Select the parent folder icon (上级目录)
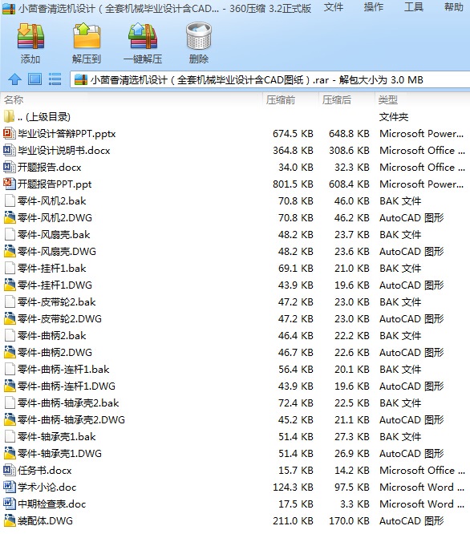The image size is (470, 534). pos(9,116)
